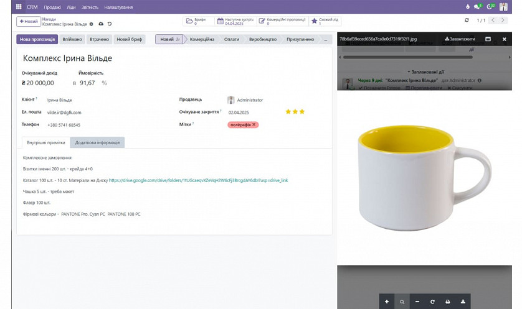
Task: Open the Google Drive folder link
Action: click(x=198, y=180)
